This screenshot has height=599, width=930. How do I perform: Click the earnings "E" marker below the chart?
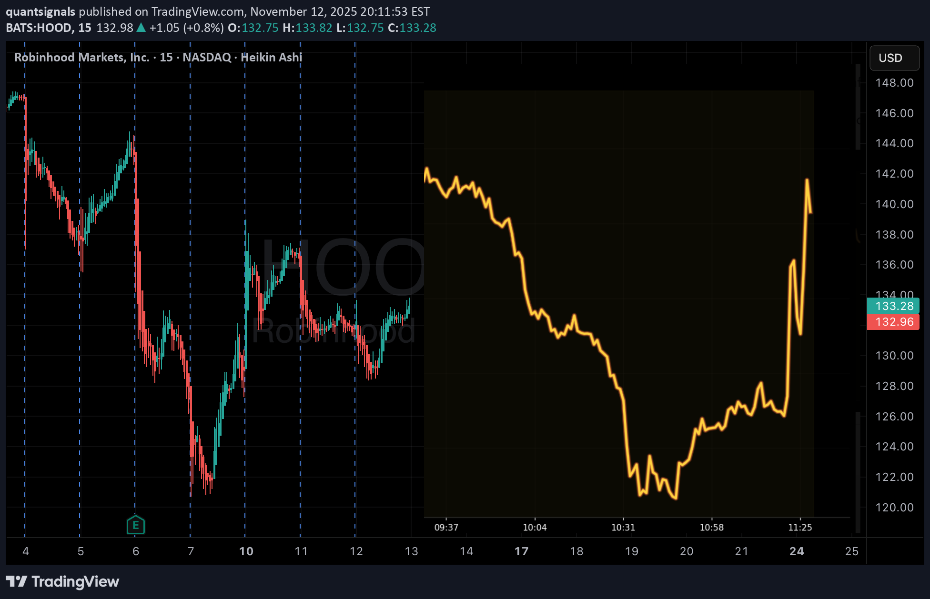point(136,525)
